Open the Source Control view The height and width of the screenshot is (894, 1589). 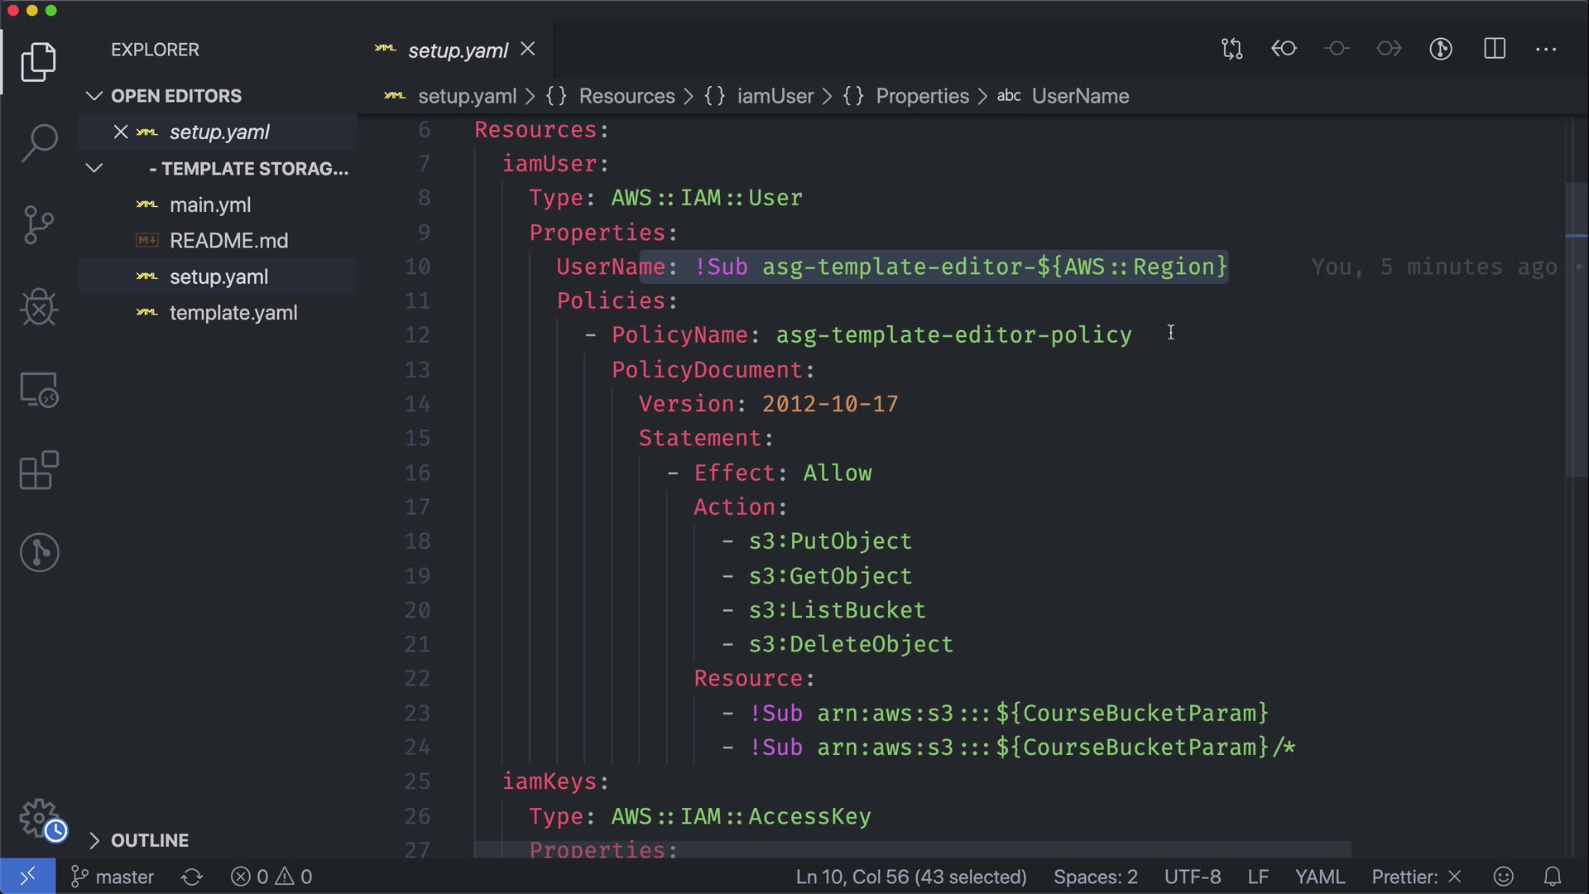[39, 224]
